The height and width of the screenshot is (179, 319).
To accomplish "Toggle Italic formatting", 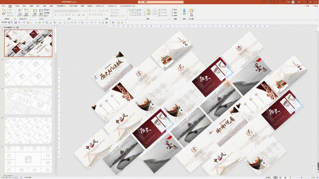I will click(x=58, y=15).
